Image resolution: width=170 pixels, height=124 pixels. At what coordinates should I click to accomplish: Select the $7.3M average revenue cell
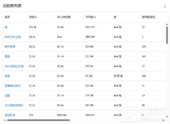coord(89,76)
